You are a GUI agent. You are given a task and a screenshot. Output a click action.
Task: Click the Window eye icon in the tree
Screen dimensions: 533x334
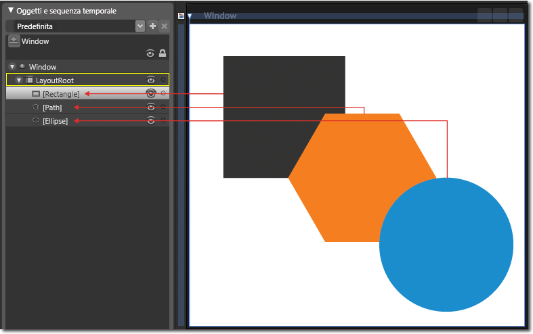[x=22, y=66]
